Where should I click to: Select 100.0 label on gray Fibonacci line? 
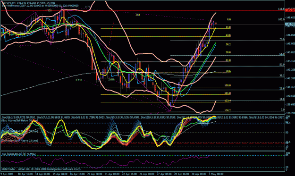(x=281, y=19)
